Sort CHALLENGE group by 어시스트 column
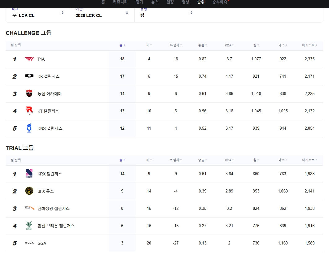The height and width of the screenshot is (255, 329). (309, 45)
